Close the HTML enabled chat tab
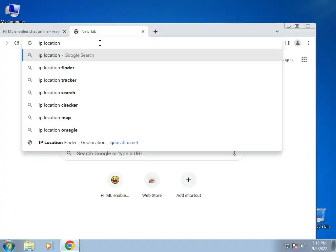 [x=65, y=31]
